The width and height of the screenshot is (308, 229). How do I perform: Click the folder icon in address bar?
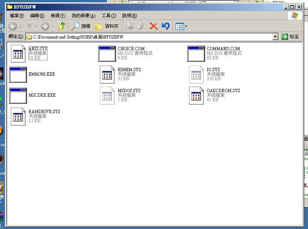pyautogui.click(x=29, y=37)
